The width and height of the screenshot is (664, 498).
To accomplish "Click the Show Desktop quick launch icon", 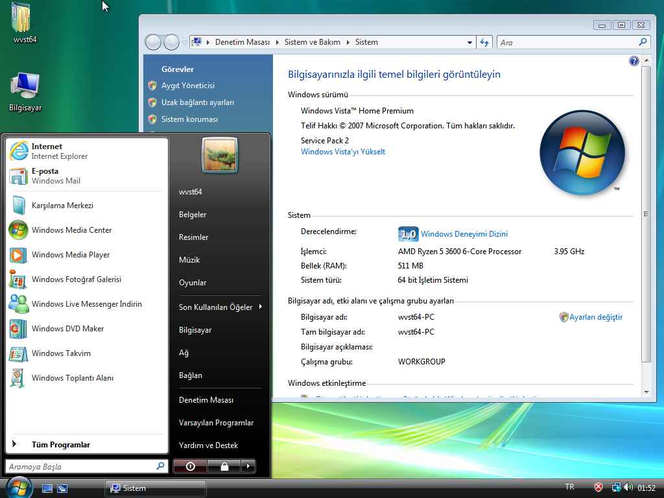I will pyautogui.click(x=47, y=488).
